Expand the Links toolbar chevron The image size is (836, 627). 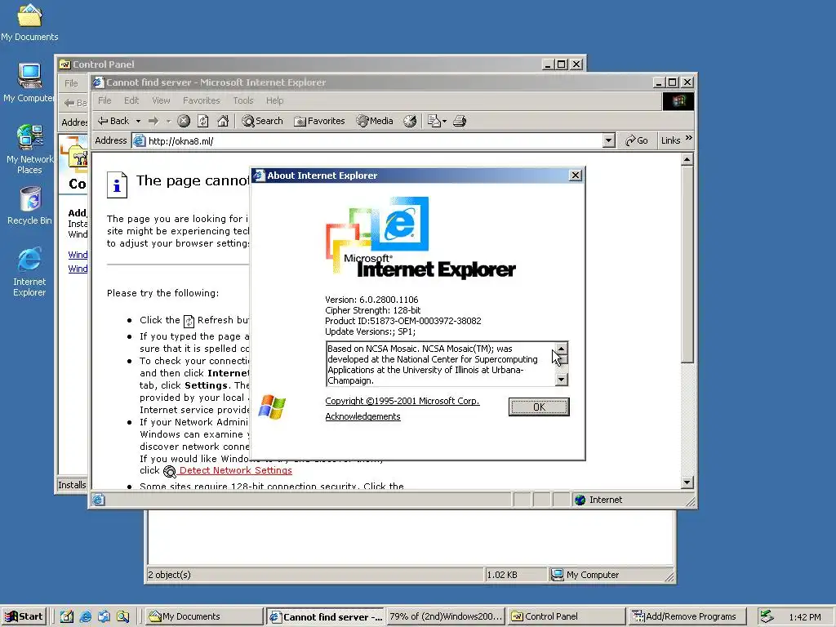(x=688, y=138)
